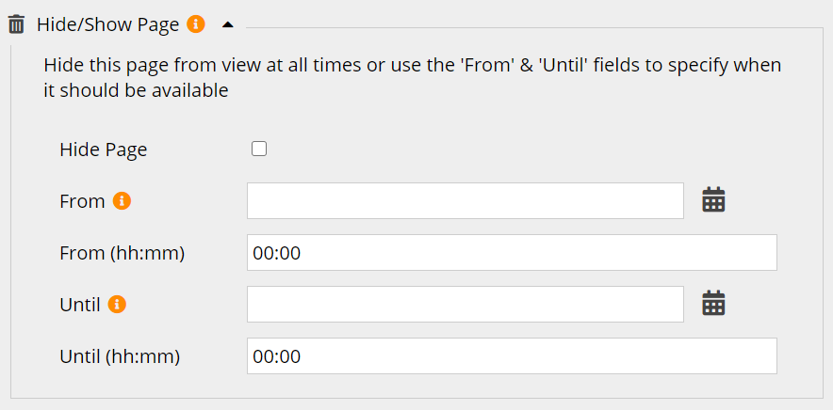Click the From (hh:mm) label
The width and height of the screenshot is (833, 410).
coord(122,253)
